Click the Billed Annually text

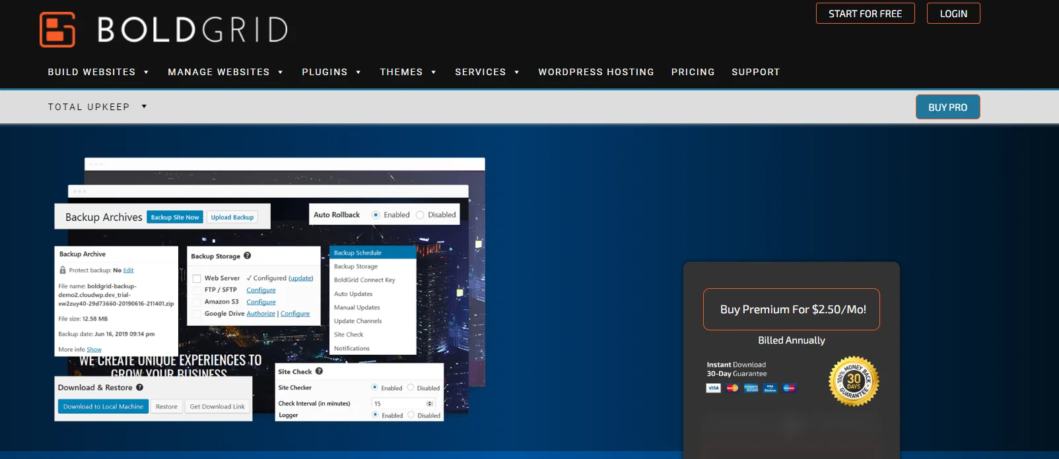tap(792, 340)
